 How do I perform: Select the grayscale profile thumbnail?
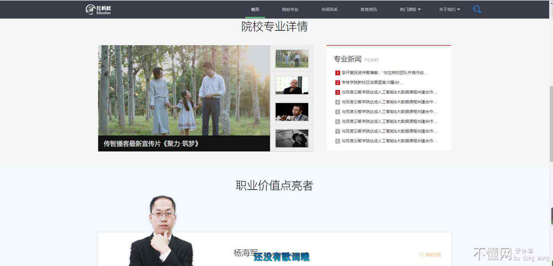pos(292,138)
